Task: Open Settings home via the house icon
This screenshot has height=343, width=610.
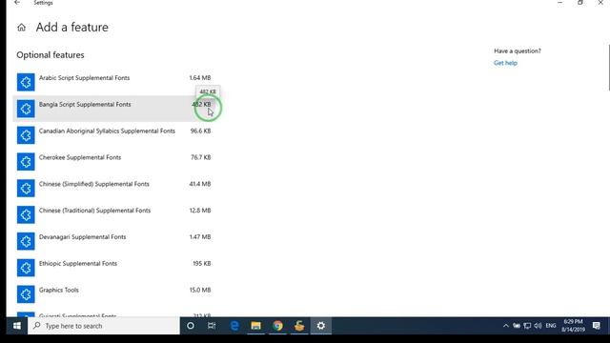Action: 21,28
